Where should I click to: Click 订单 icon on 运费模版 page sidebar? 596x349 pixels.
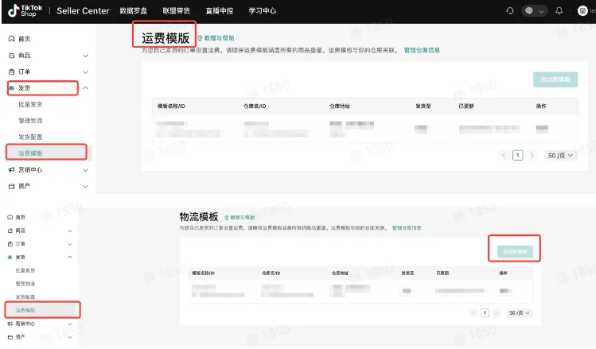click(11, 72)
